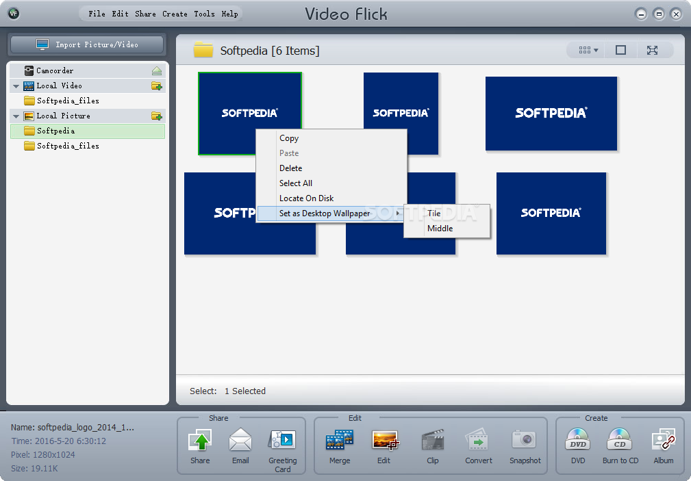This screenshot has height=481, width=691.
Task: Open the Album creation tool
Action: tap(663, 441)
